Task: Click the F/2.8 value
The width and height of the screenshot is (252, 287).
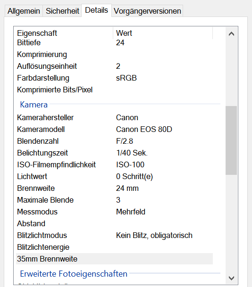Action: click(125, 141)
